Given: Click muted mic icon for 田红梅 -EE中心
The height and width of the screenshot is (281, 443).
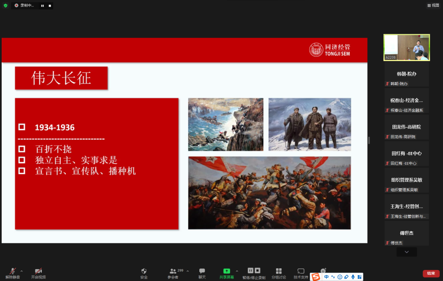Looking at the screenshot, I should (387, 163).
